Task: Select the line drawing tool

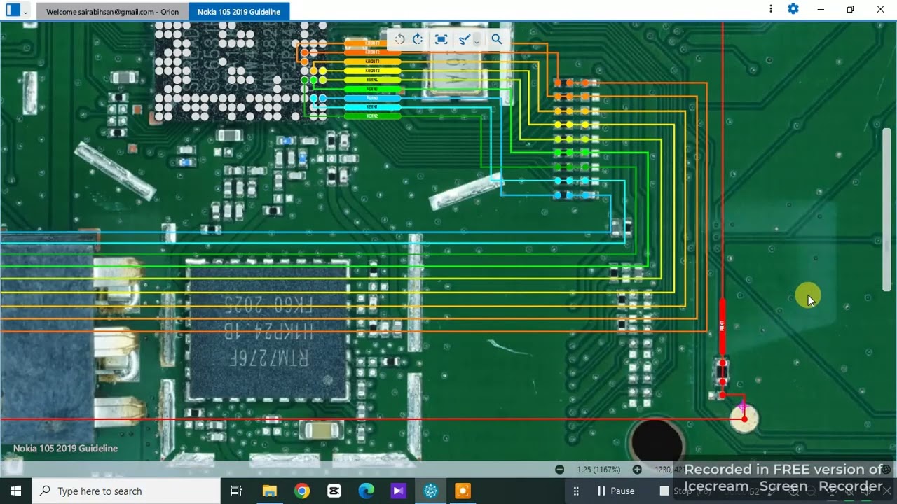Action: point(463,40)
